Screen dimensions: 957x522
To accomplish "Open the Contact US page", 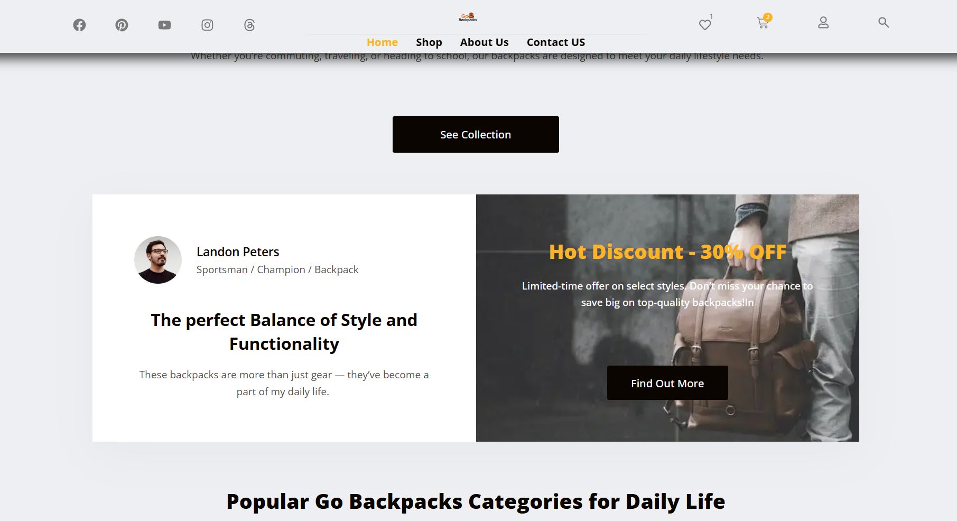I will [556, 42].
